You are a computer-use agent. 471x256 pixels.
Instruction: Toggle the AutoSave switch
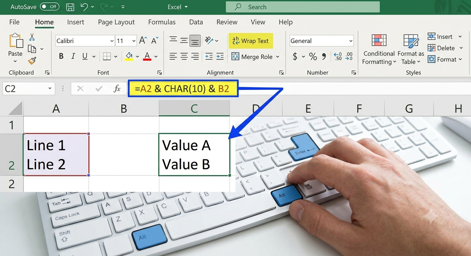[50, 7]
